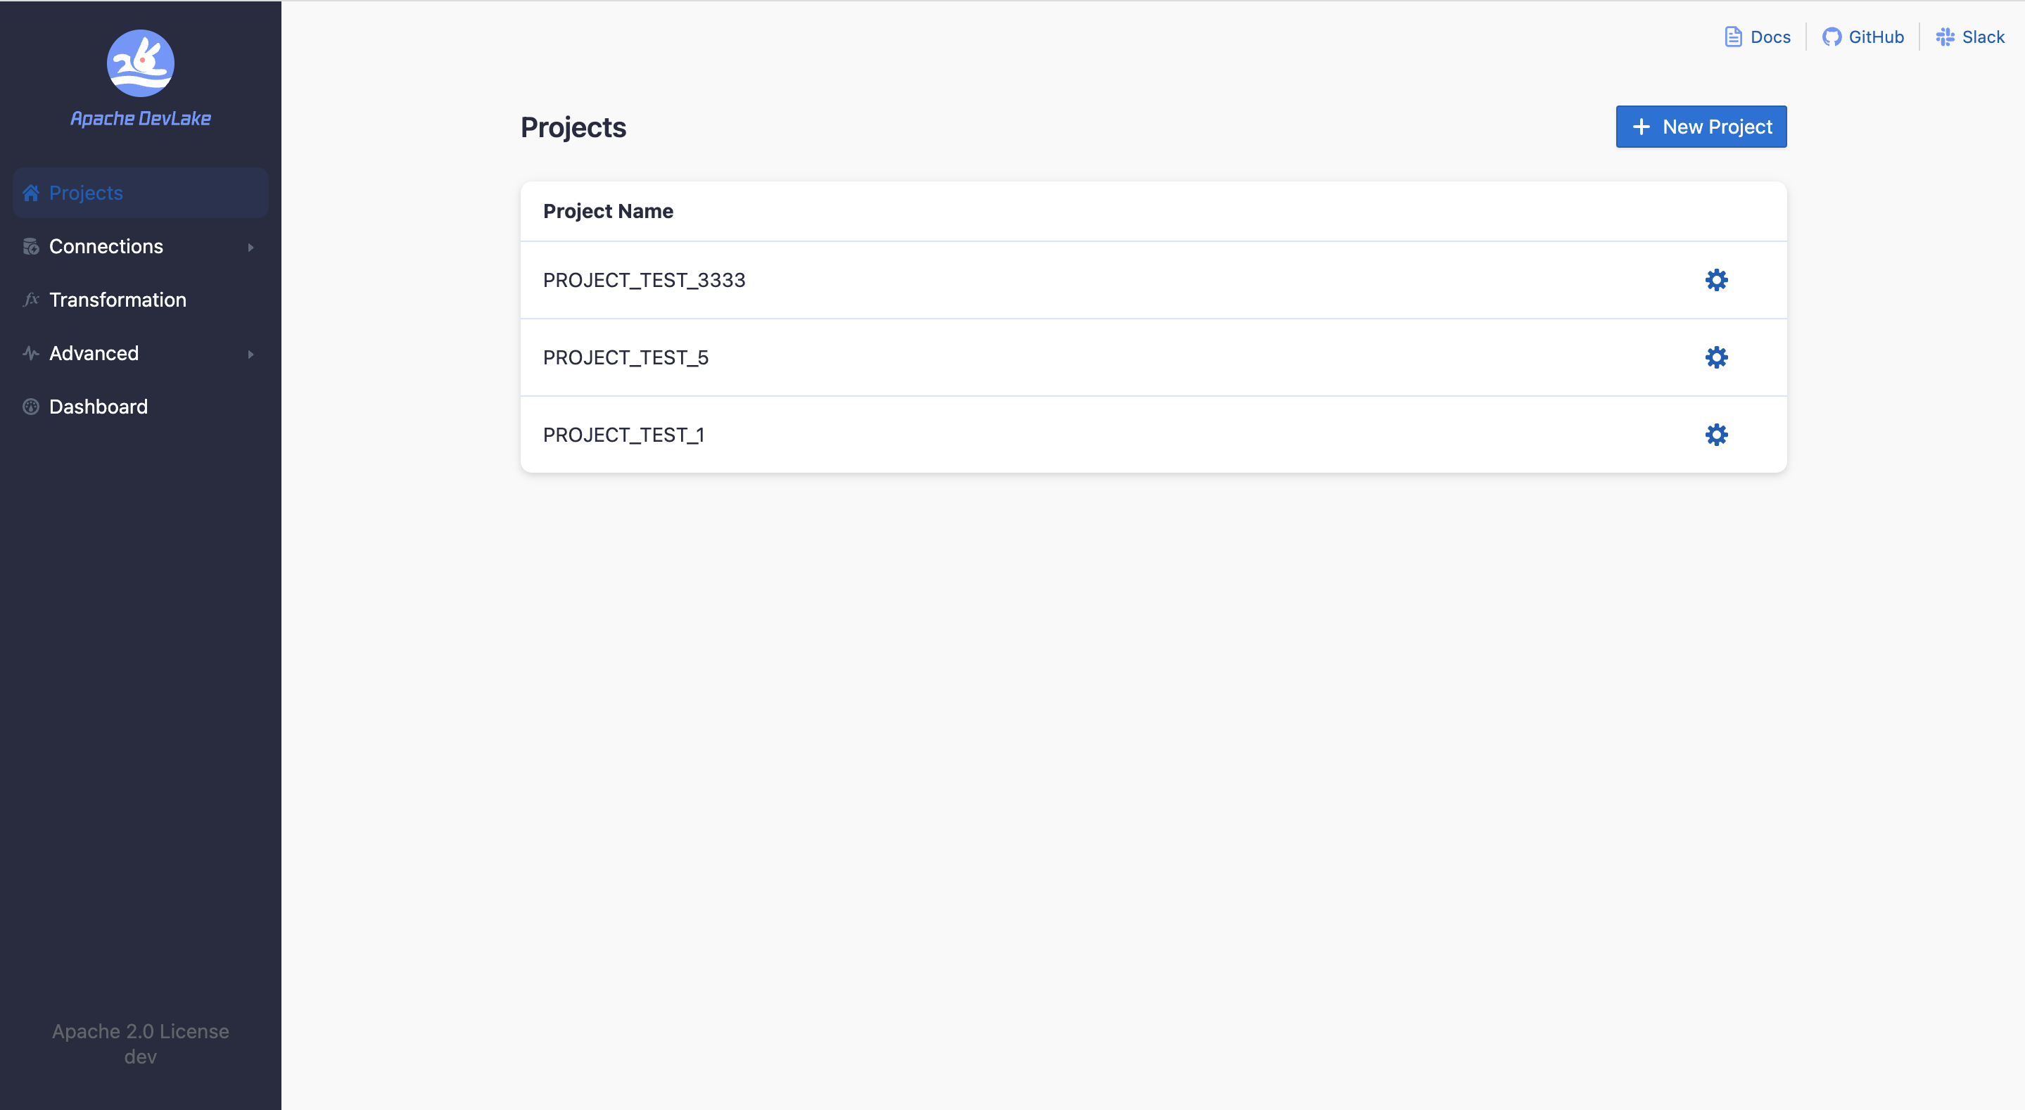
Task: Open PROJECT_TEST_1 project name
Action: point(623,435)
